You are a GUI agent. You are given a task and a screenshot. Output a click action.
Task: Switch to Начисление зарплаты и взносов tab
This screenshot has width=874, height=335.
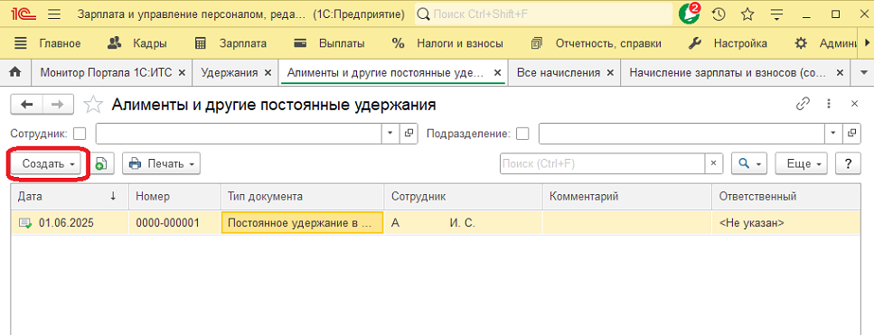[736, 72]
